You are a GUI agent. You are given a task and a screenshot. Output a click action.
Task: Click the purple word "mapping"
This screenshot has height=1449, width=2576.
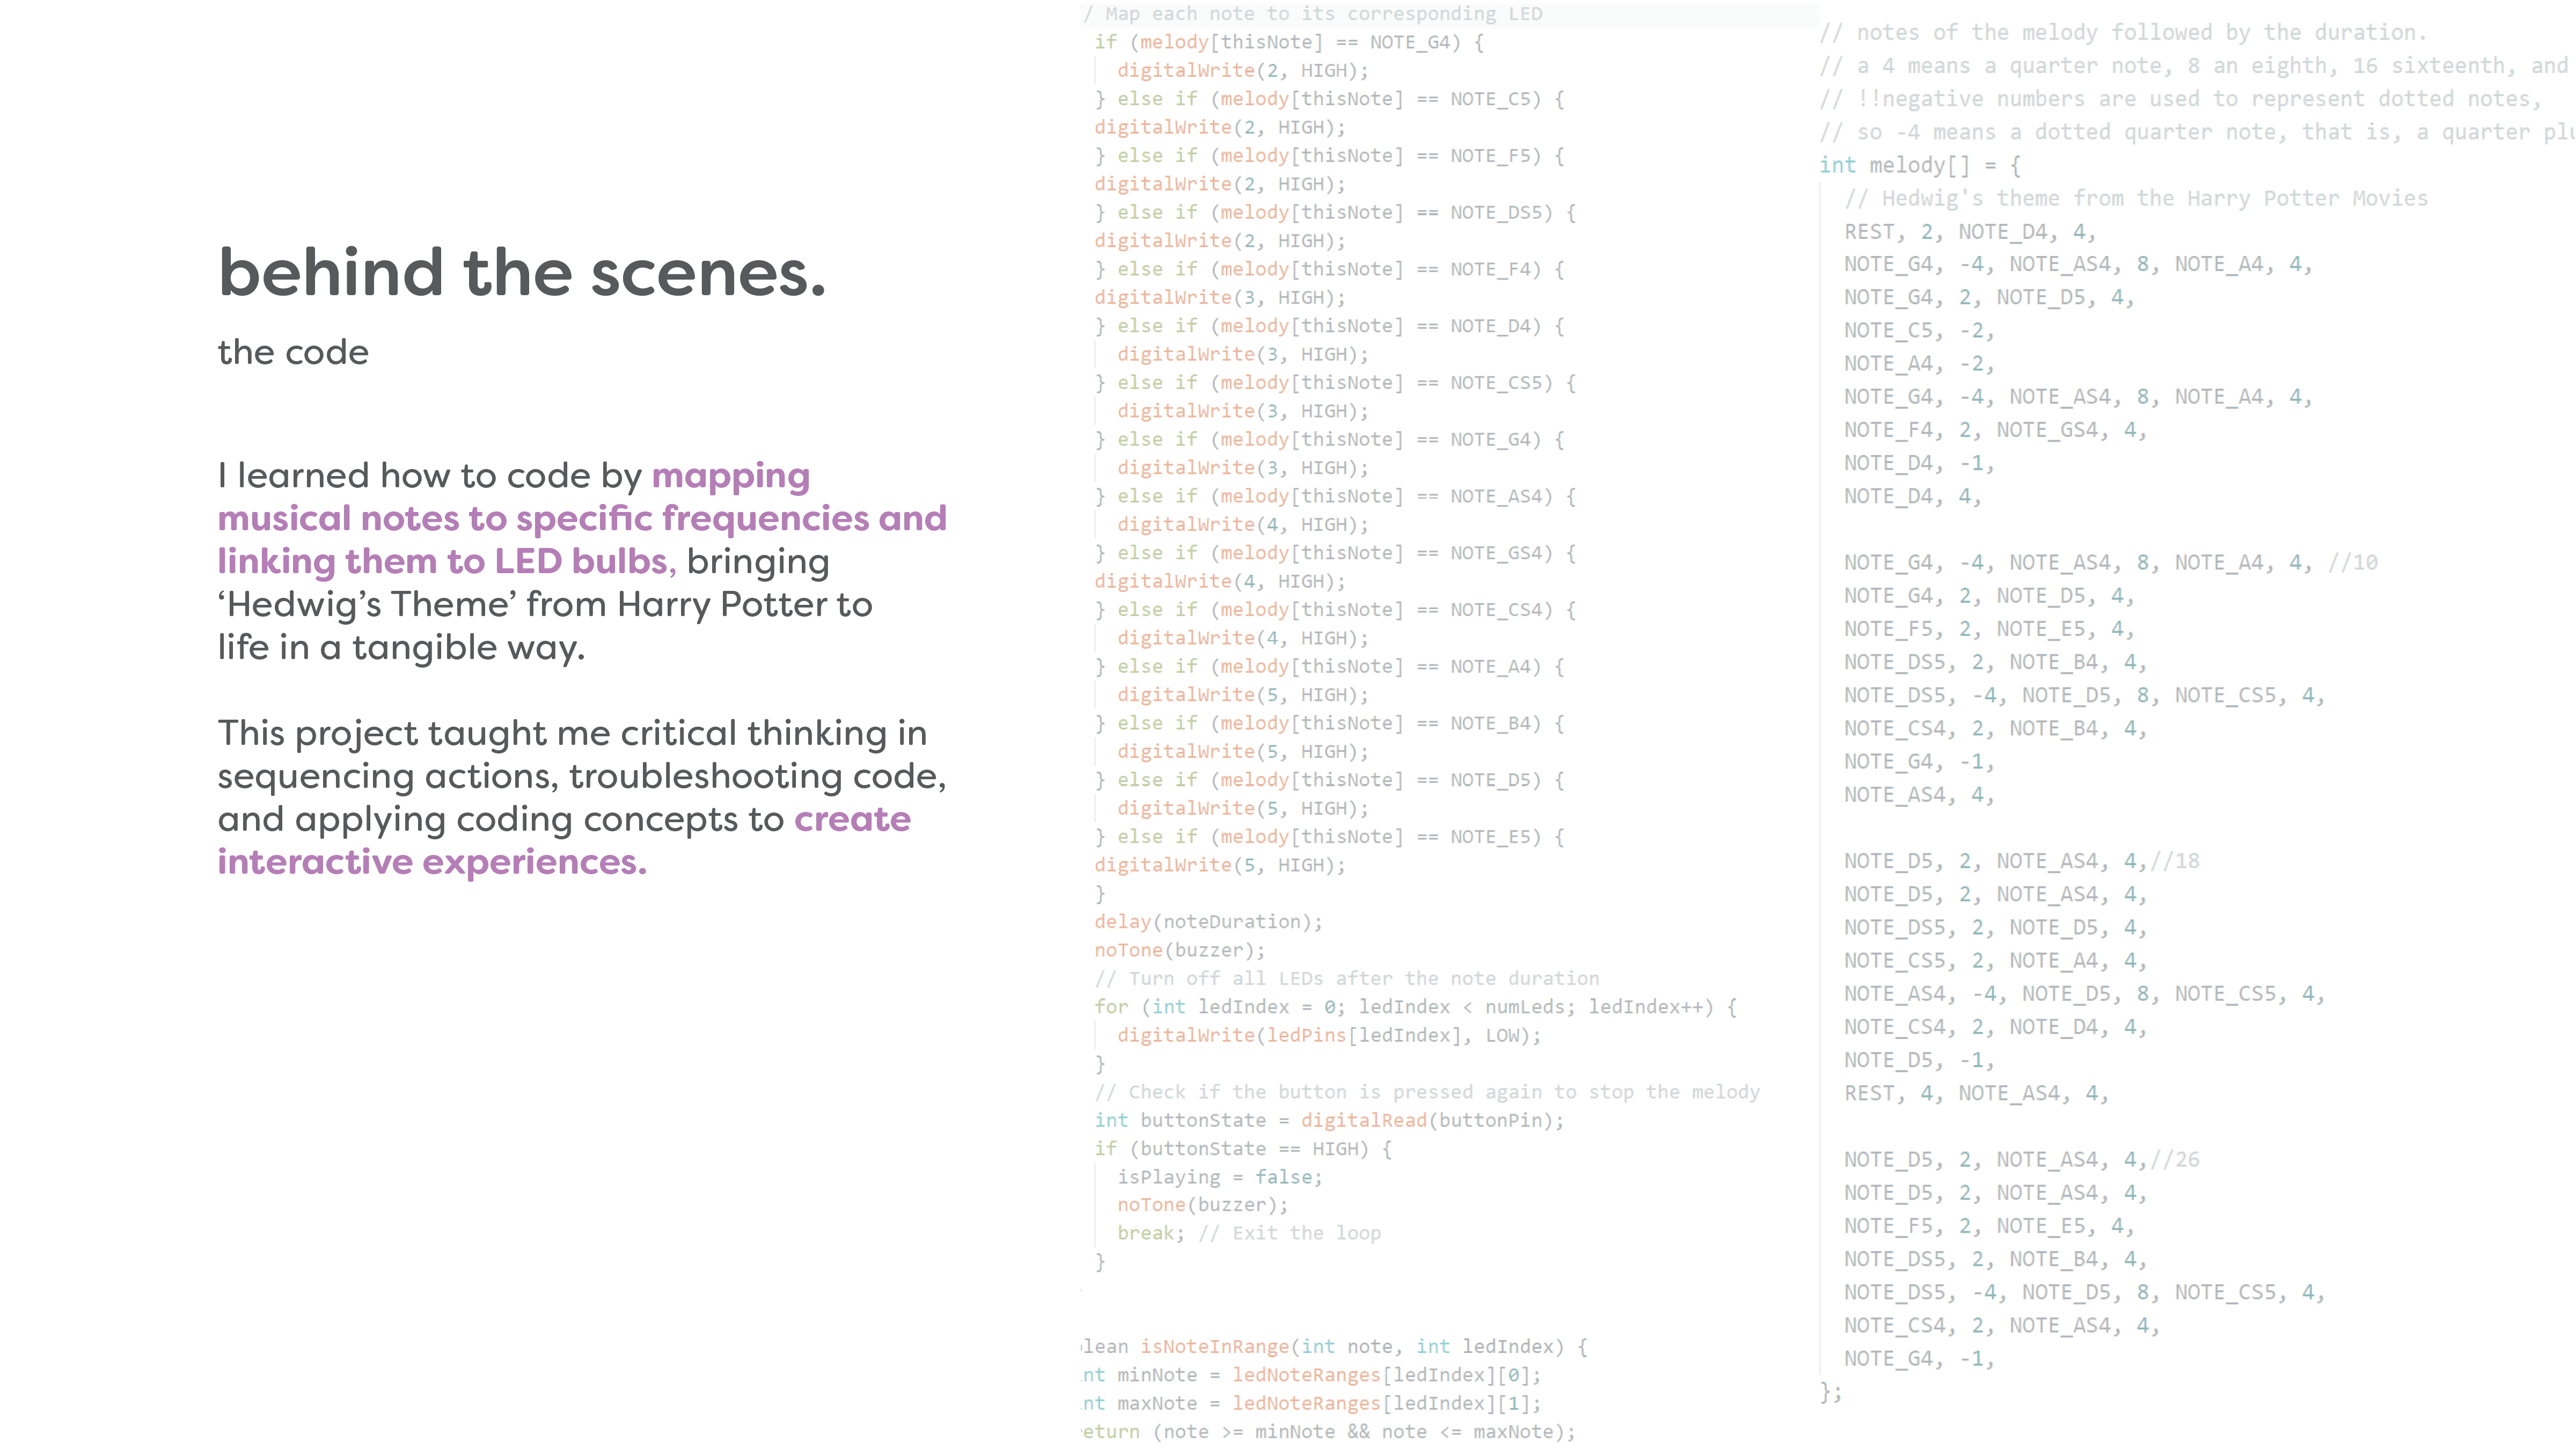(x=730, y=476)
